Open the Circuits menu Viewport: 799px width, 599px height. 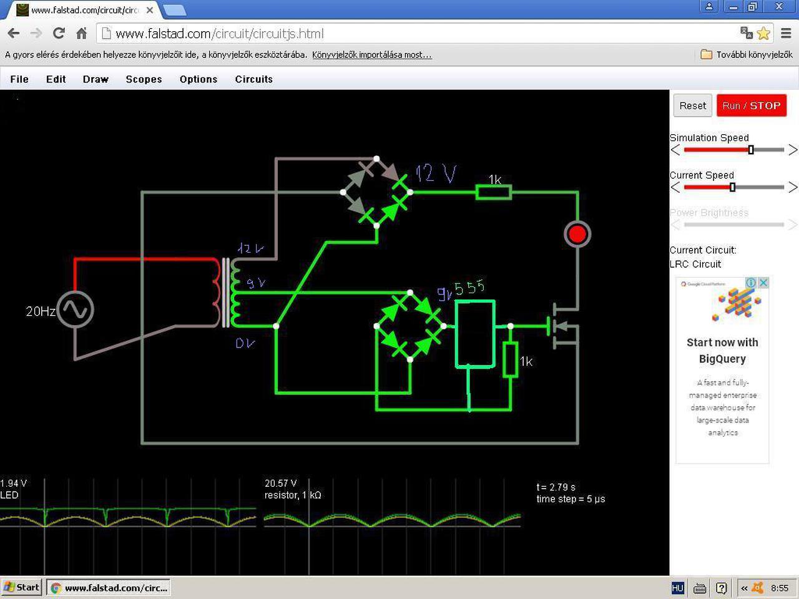(253, 79)
